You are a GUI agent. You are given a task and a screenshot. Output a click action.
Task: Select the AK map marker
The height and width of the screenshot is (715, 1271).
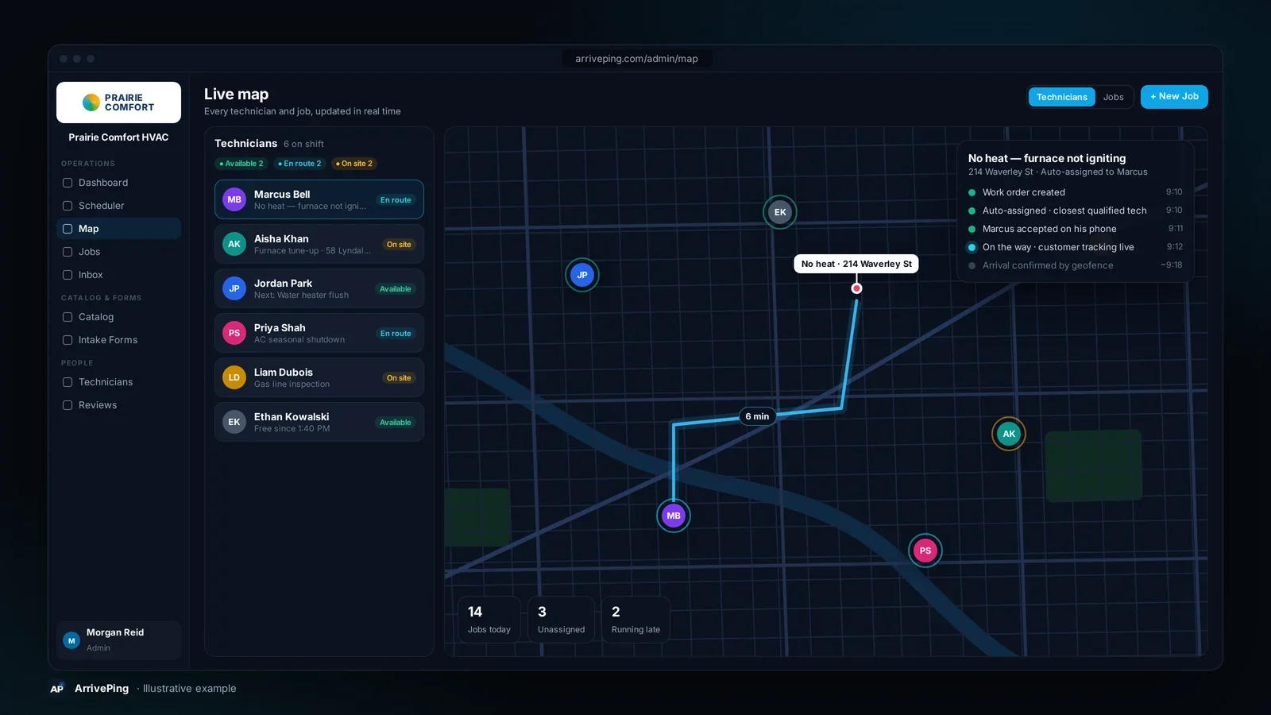tap(1009, 434)
